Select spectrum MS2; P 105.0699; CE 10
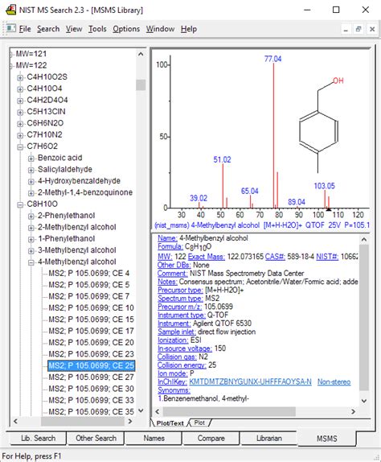 91,308
